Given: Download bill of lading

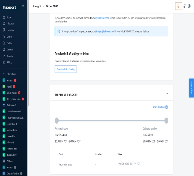Looking at the screenshot, I should click(66, 69).
